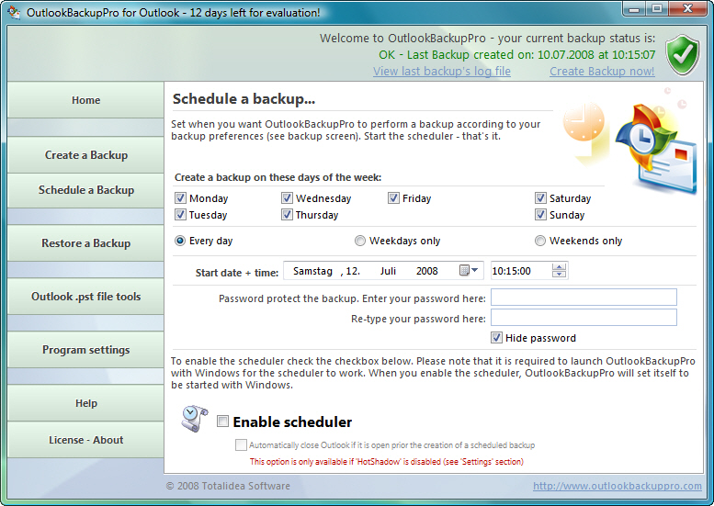Open the Restore a Backup section
714x506 pixels.
click(x=85, y=243)
